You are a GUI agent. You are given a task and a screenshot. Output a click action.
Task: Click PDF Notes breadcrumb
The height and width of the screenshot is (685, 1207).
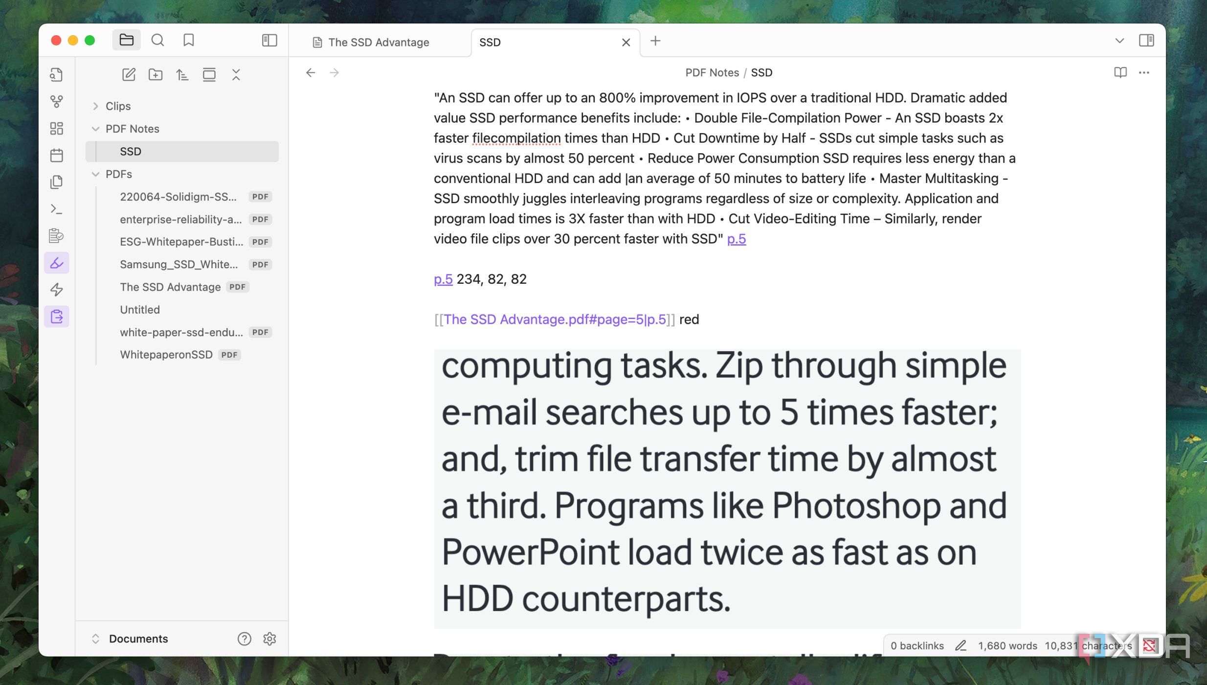tap(712, 72)
